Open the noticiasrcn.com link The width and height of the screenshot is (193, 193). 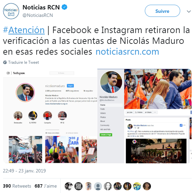(x=127, y=52)
